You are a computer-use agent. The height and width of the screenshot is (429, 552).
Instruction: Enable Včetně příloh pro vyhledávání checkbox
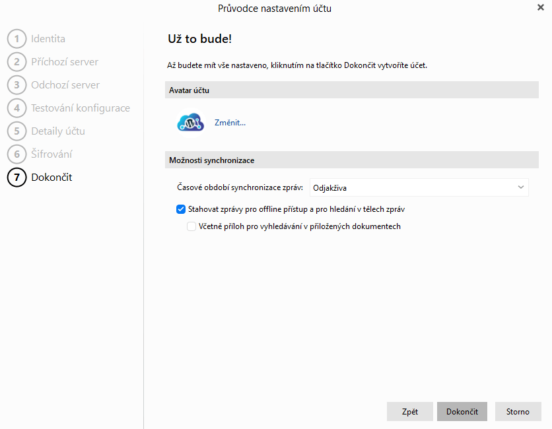click(x=191, y=226)
